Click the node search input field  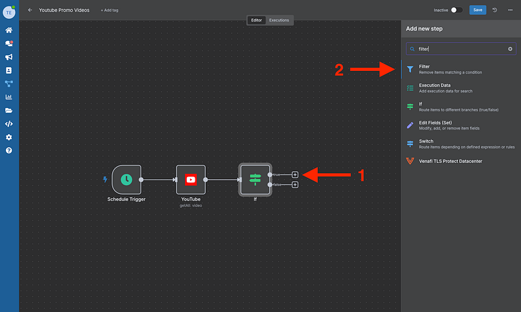click(x=459, y=49)
